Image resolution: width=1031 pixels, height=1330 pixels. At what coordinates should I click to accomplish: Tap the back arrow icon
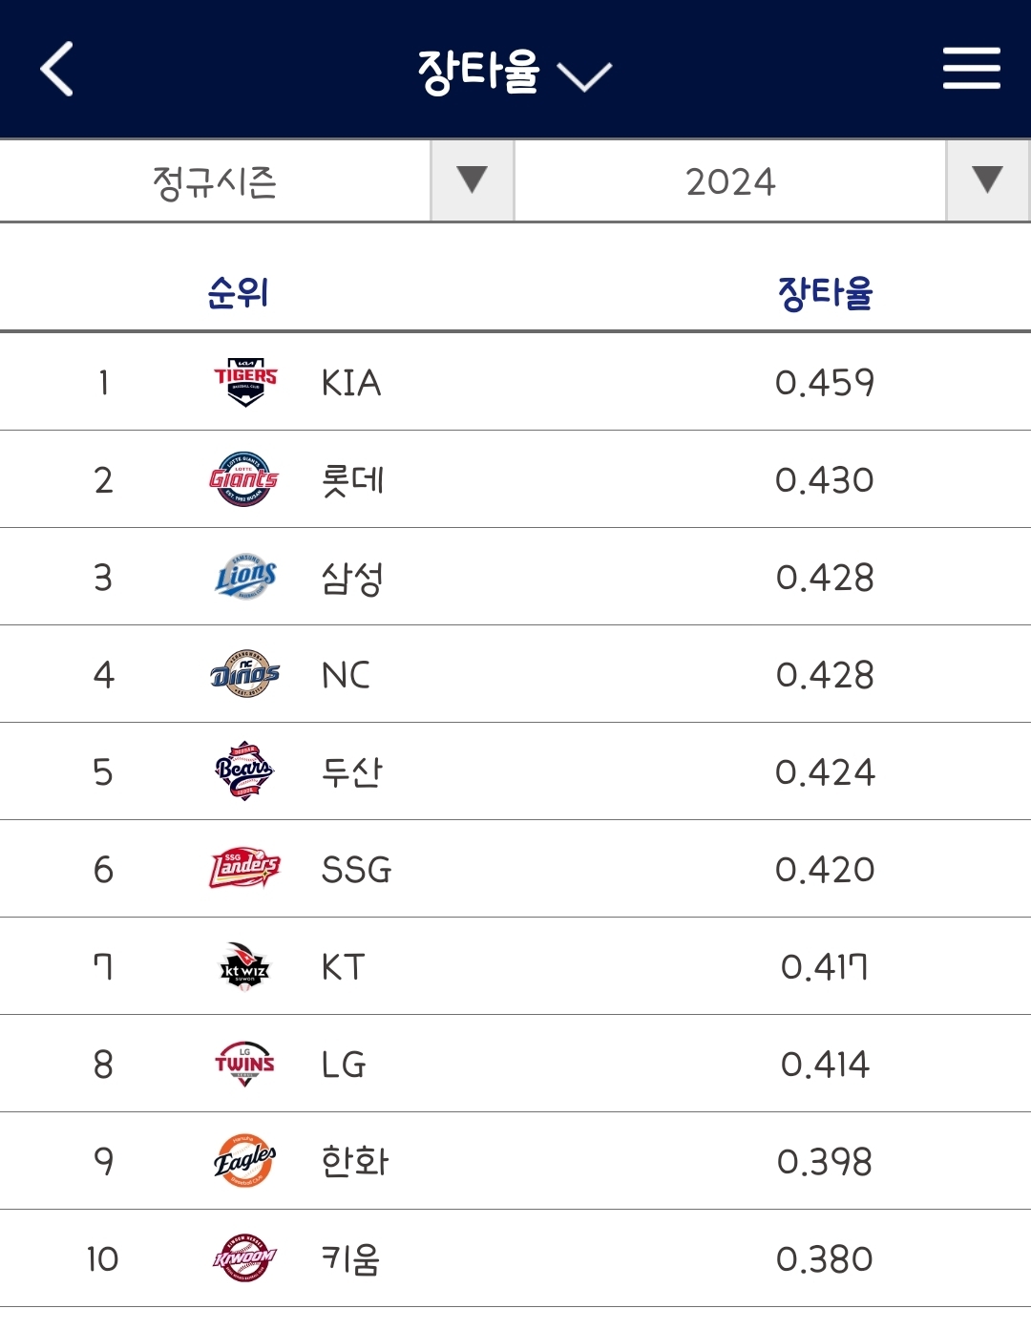pos(57,69)
